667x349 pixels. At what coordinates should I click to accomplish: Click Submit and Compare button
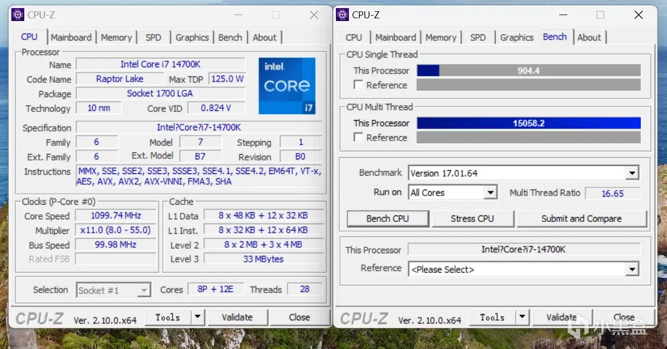tap(582, 219)
